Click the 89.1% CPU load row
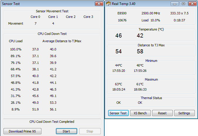 coord(33,56)
